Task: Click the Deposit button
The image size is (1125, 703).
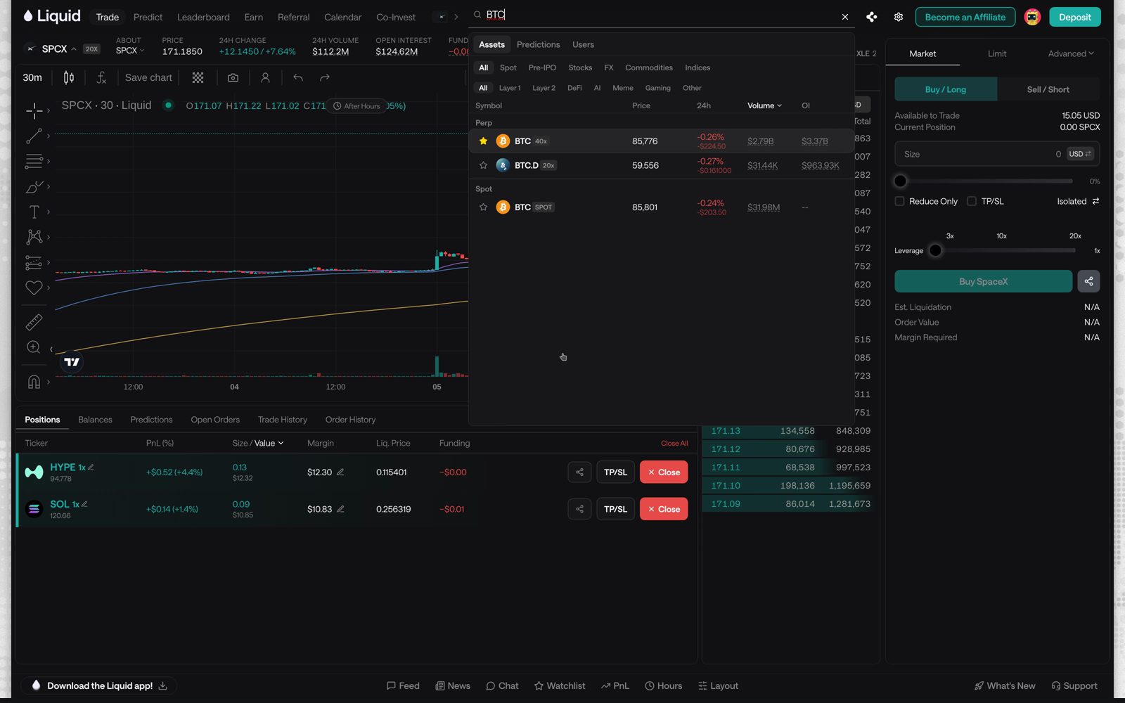Action: tap(1075, 17)
